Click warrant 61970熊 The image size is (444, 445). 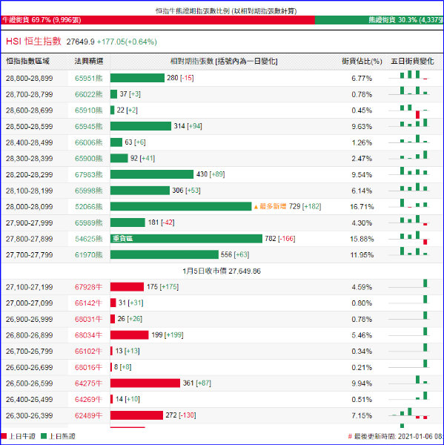click(88, 255)
